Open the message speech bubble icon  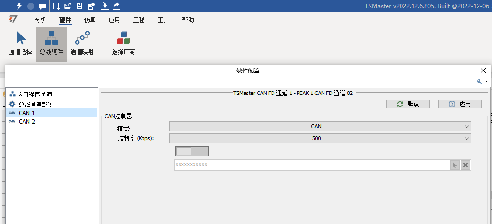coord(42,6)
